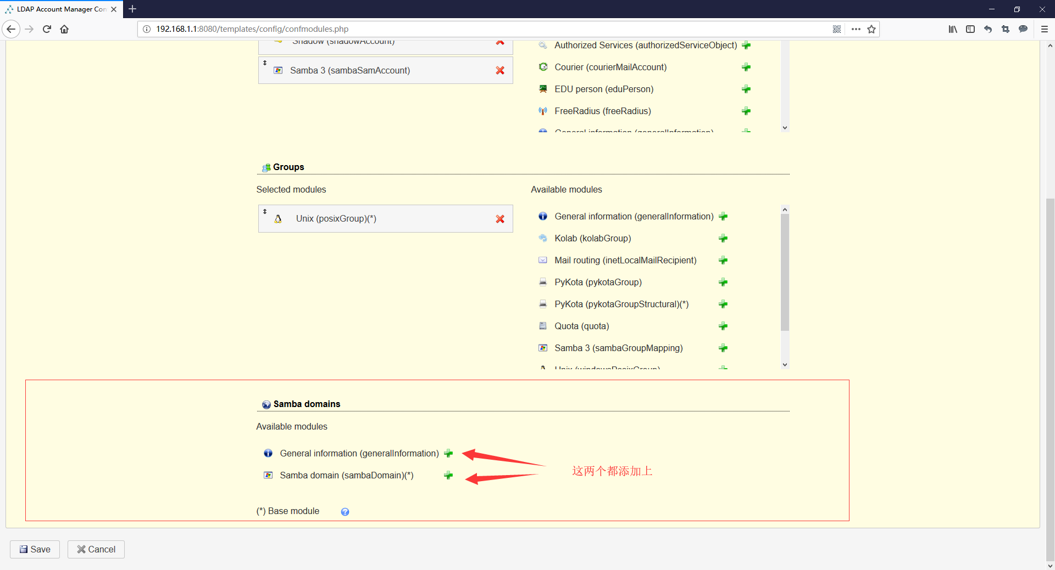Viewport: 1055px width, 570px height.
Task: Add Courier (courierMailAccount) module
Action: click(x=746, y=67)
